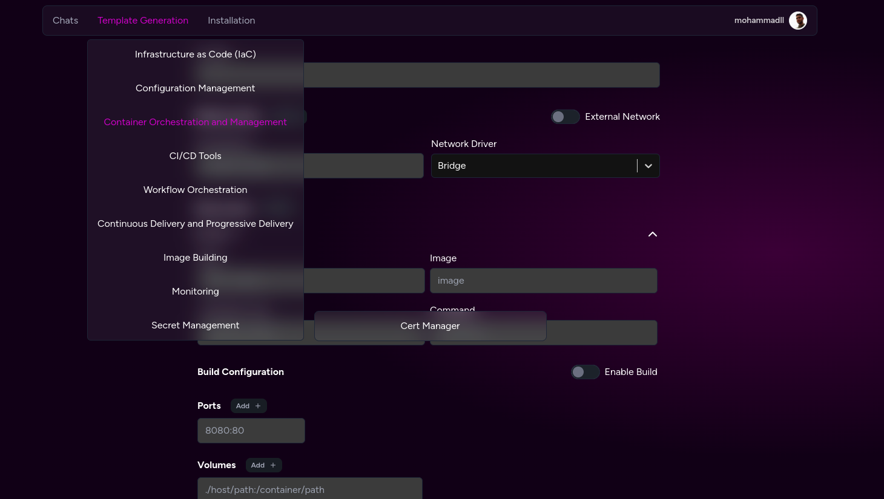Click the Image input field

543,281
